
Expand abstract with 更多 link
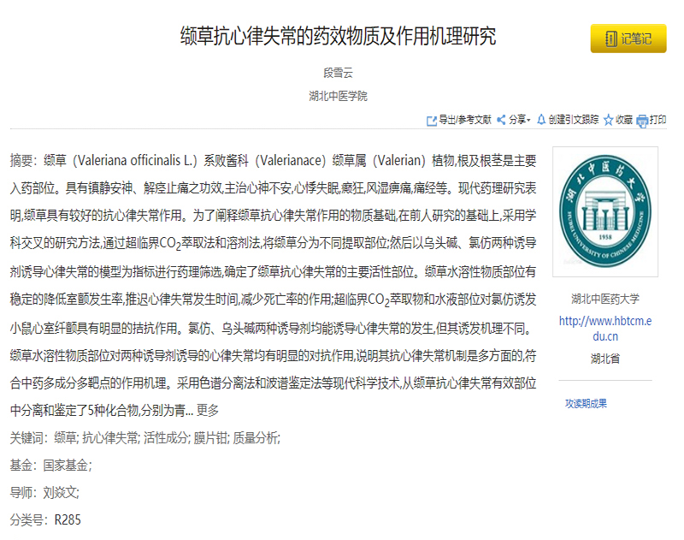click(x=208, y=410)
